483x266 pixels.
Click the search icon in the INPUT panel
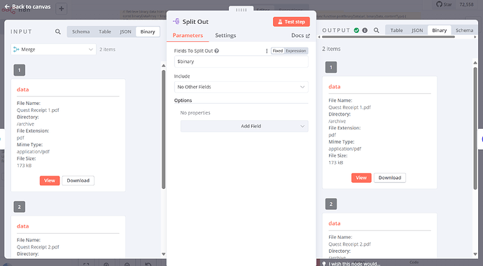[x=58, y=31]
